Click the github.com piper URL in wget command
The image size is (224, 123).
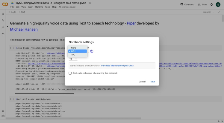(44, 48)
